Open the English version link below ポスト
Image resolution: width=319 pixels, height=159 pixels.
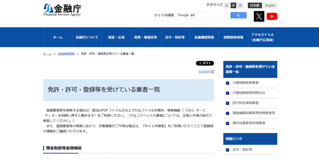204,71
